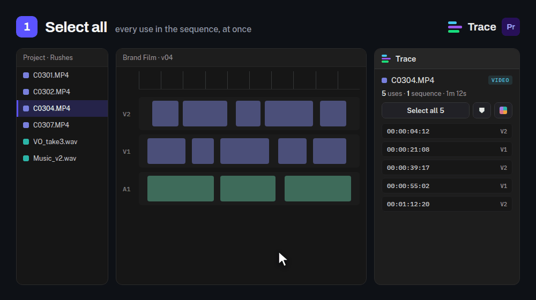
Task: Select the last clip on track V2
Action: (333, 114)
